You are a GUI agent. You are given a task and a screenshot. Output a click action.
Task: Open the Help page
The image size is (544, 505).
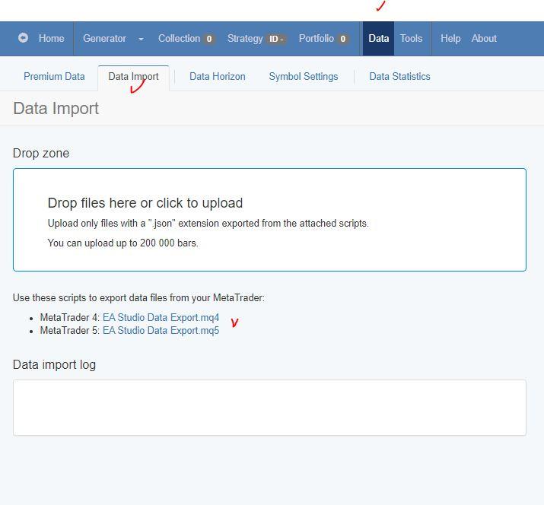tap(450, 39)
